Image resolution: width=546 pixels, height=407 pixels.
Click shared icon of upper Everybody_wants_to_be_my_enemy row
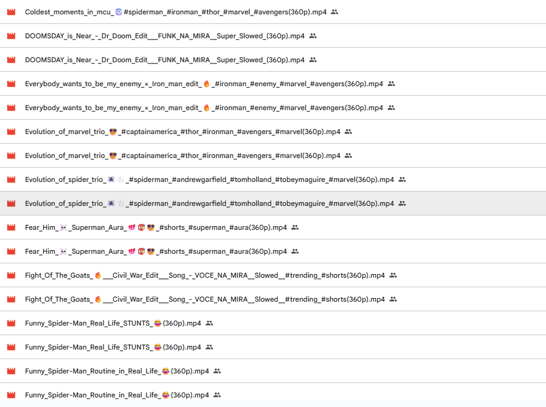[391, 84]
